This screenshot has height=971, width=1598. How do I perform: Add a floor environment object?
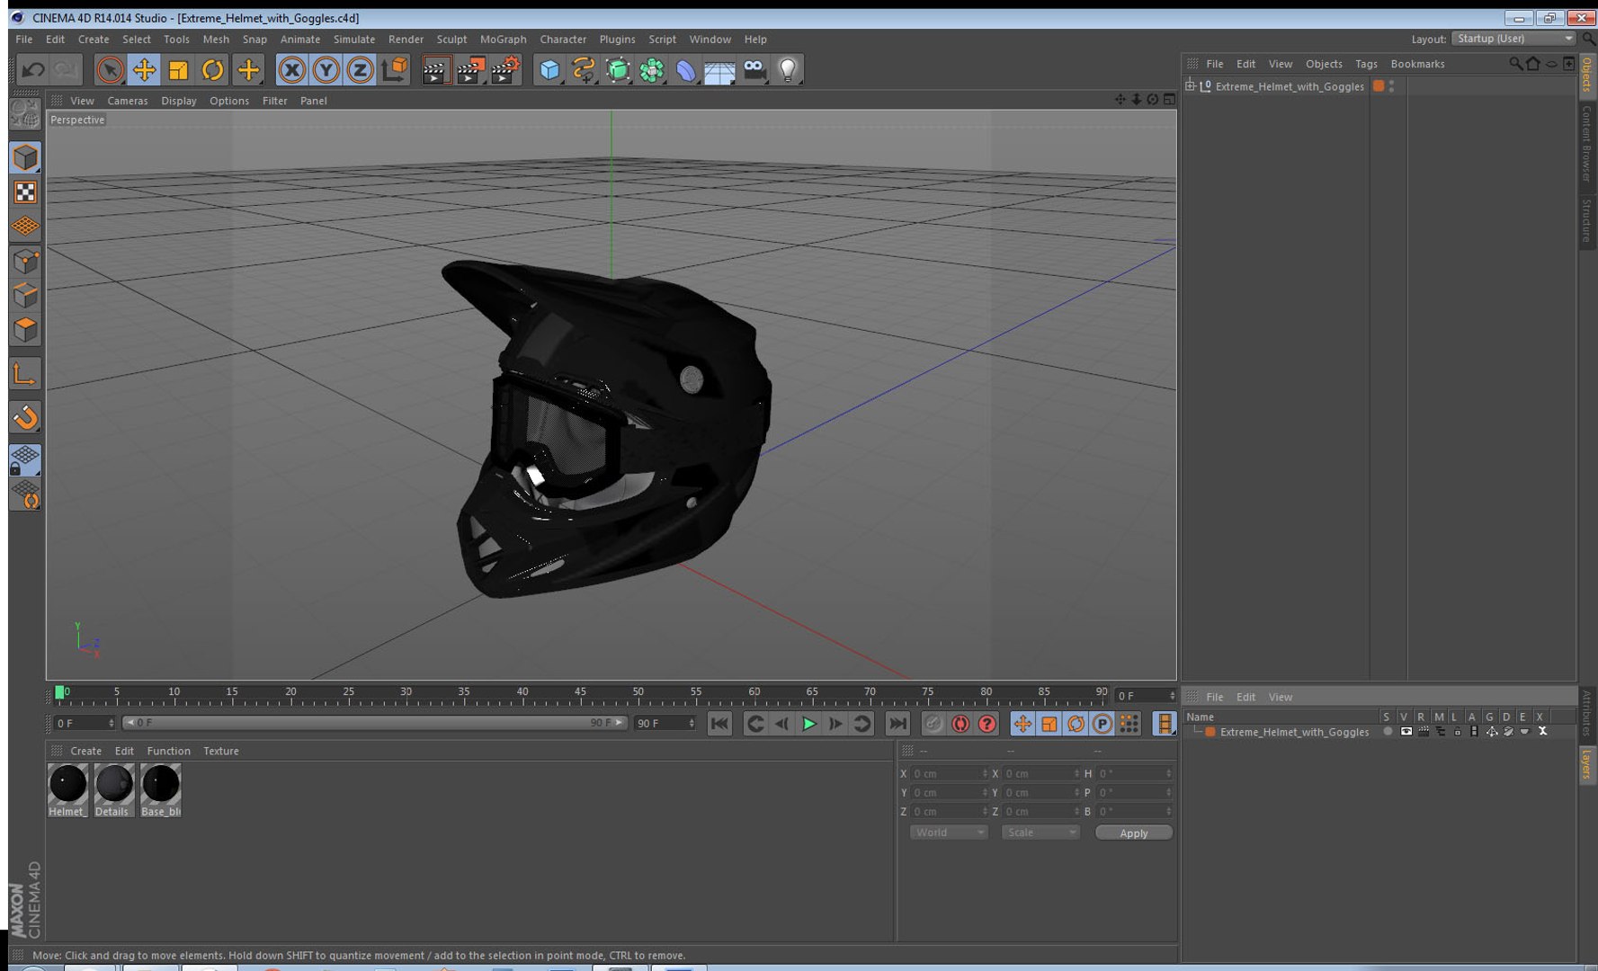720,69
